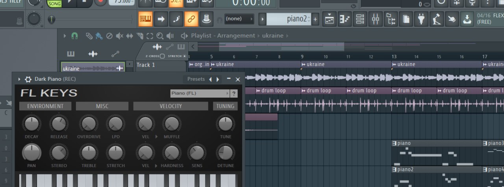Add a new pattern with plus button
The height and width of the screenshot is (187, 504).
(x=315, y=19)
